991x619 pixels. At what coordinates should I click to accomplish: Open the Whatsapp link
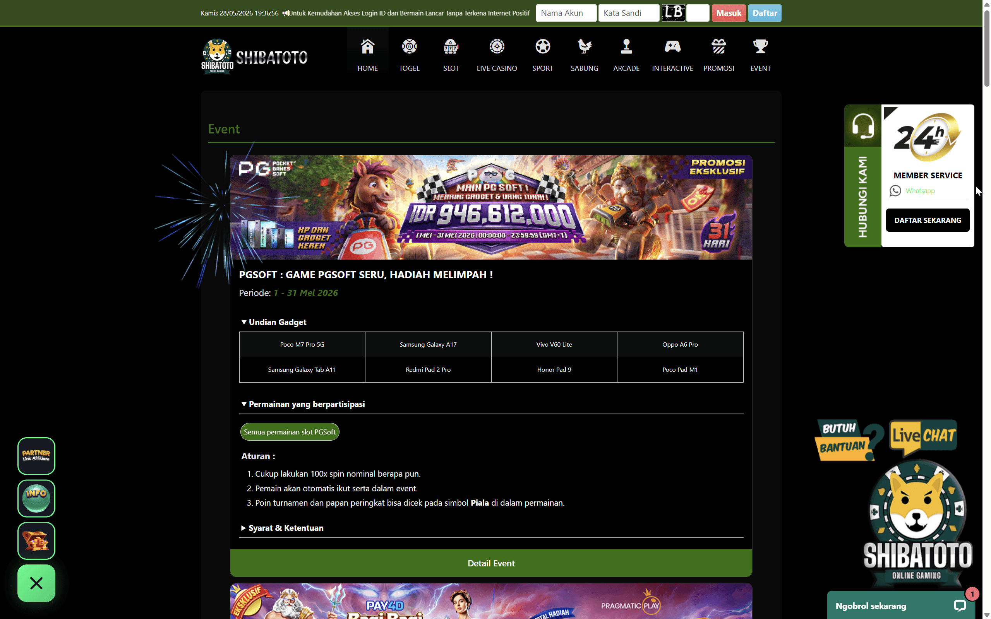coord(920,191)
